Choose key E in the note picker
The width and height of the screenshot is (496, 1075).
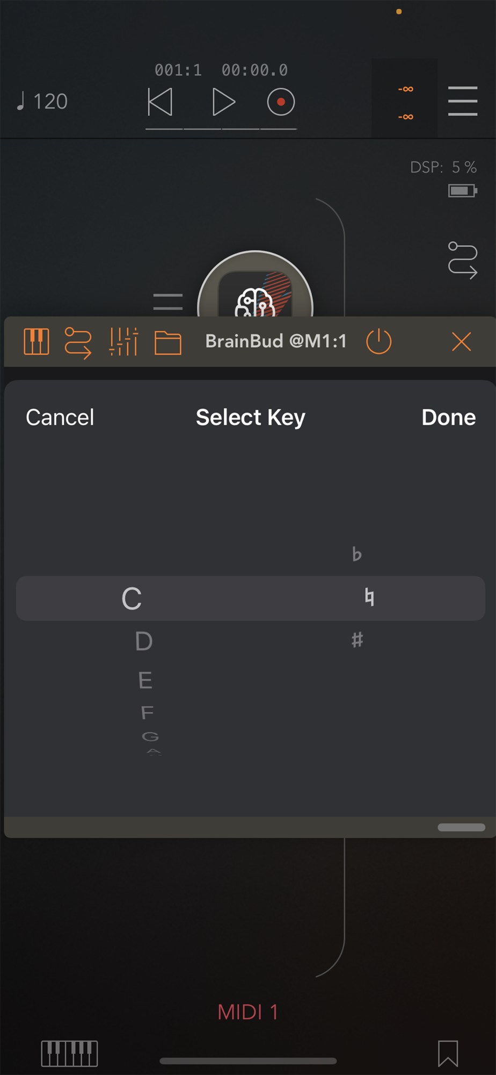[145, 680]
